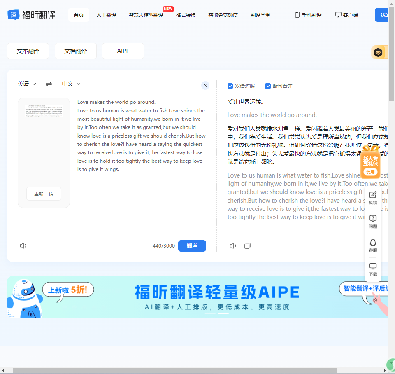The image size is (395, 374).
Task: Click the 重新上传 button
Action: [x=44, y=194]
